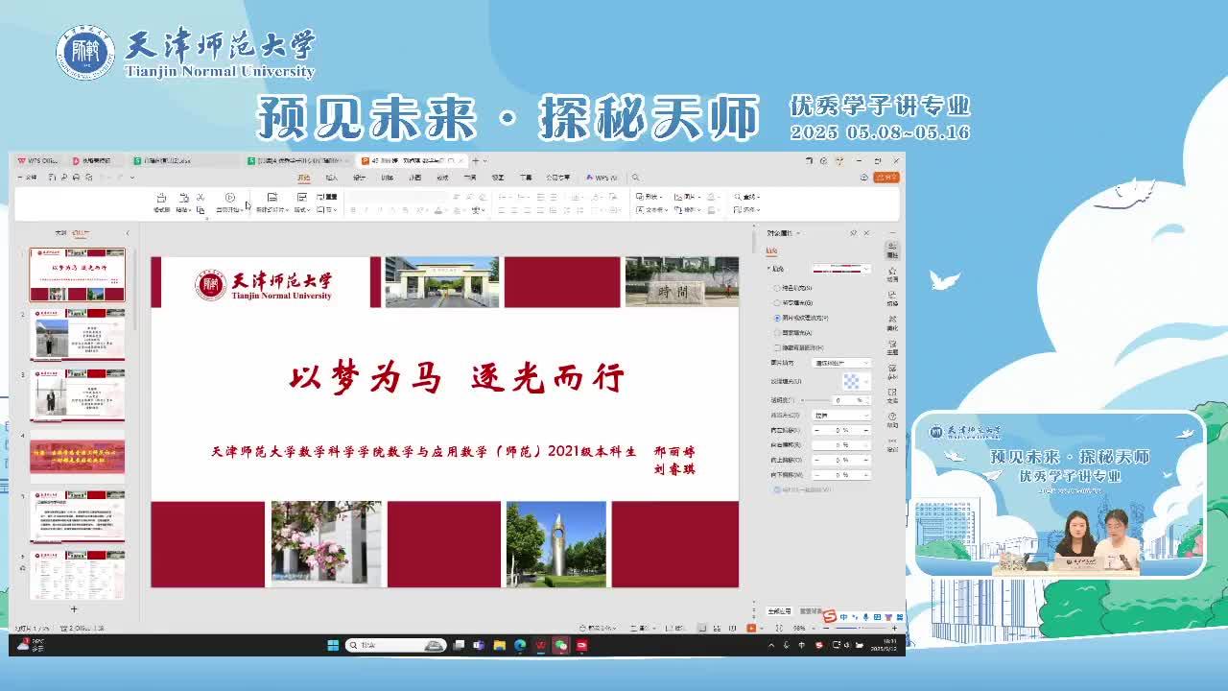Screen dimensions: 1228x691
Task: Click the Format Painter icon in ribbon
Action: pyautogui.click(x=161, y=198)
